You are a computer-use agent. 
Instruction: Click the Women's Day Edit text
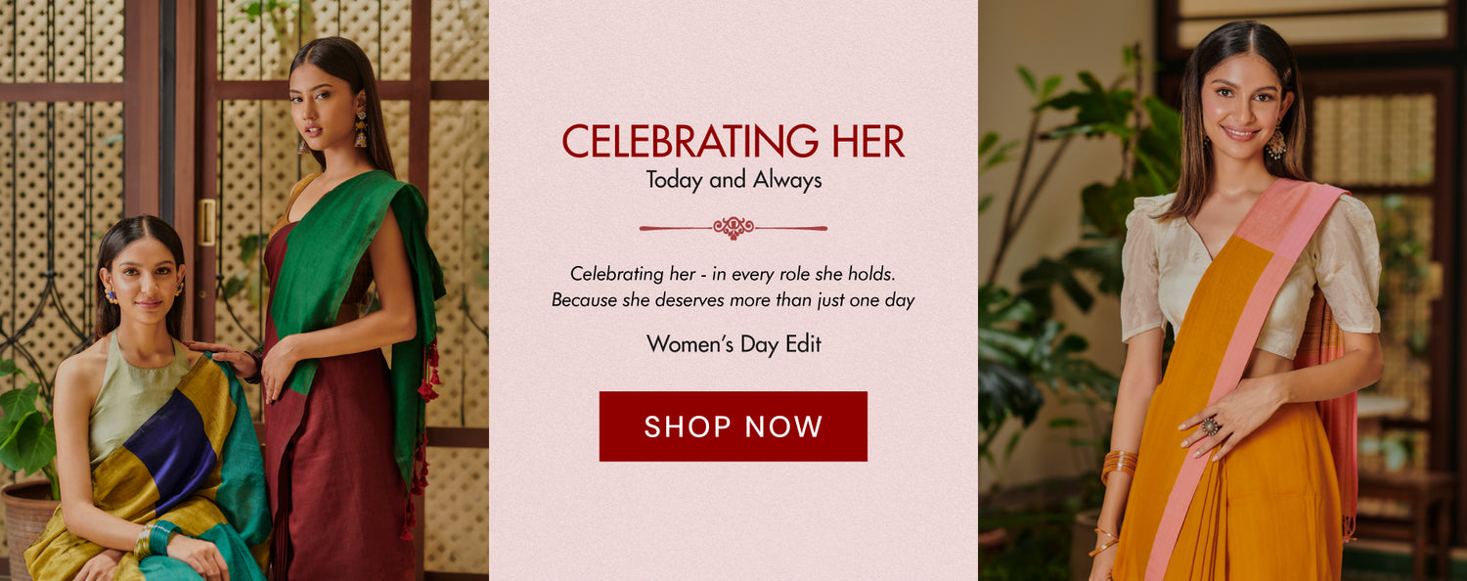[x=733, y=344]
